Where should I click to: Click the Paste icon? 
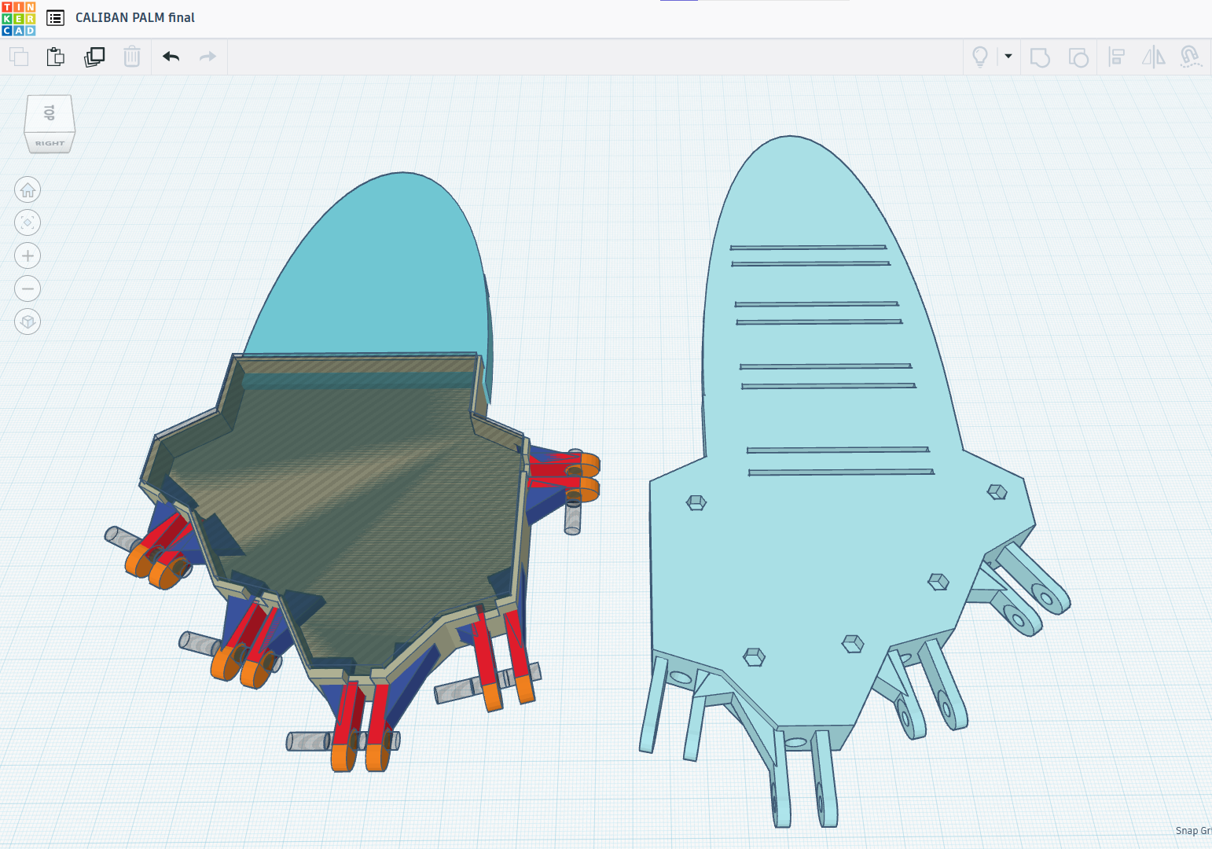tap(55, 57)
